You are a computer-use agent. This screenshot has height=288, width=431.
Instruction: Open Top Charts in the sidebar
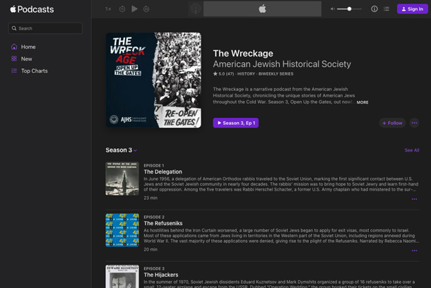30,71
